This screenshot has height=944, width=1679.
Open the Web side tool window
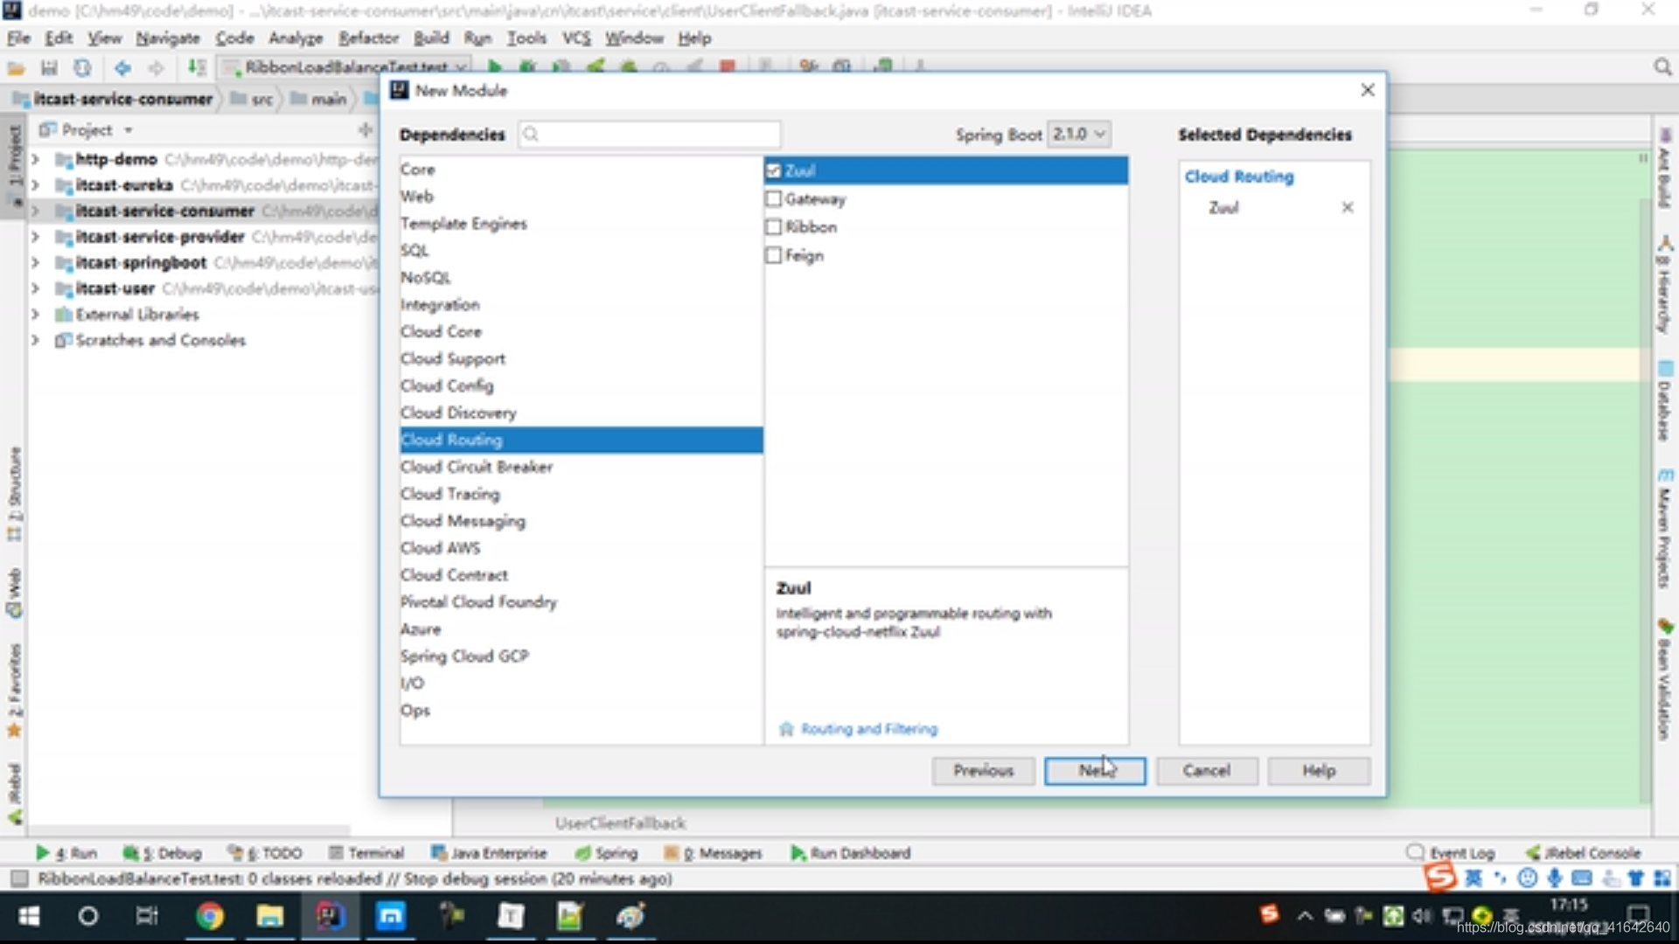tap(15, 593)
